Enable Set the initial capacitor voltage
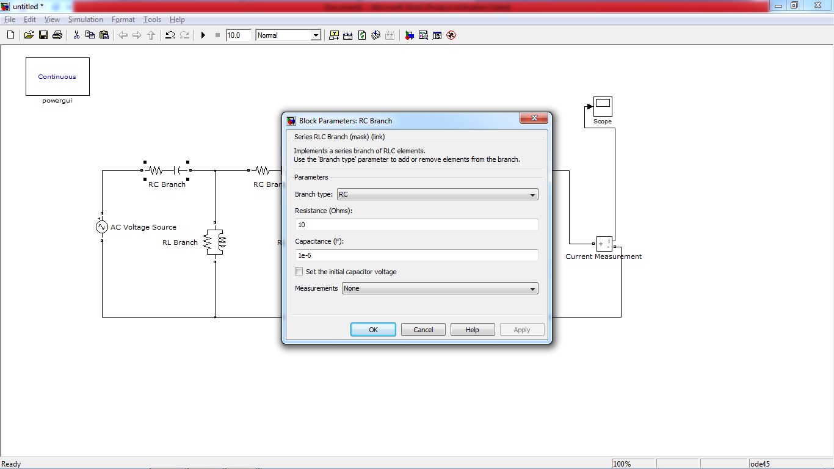Viewport: 834px width, 469px height. pos(299,271)
